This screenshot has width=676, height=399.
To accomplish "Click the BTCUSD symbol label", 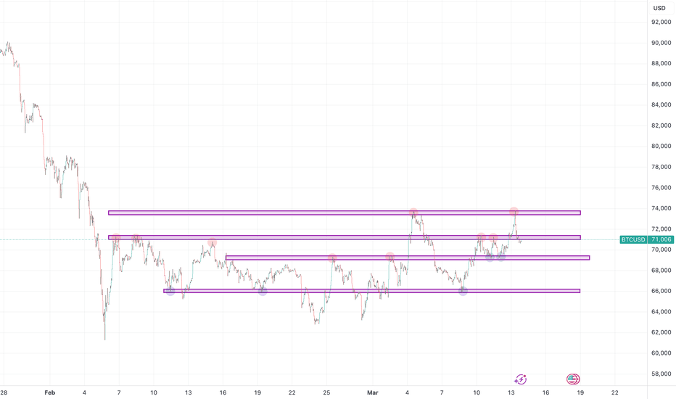I will point(635,239).
